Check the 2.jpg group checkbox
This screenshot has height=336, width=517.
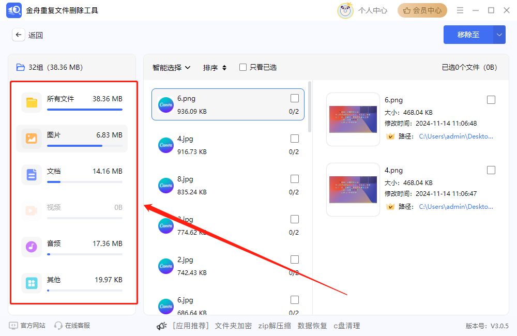pos(295,259)
